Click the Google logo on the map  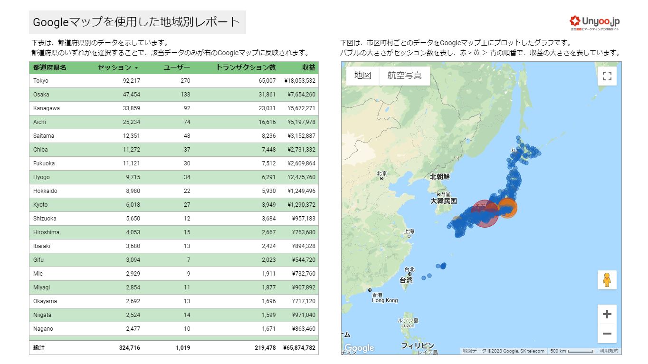click(x=359, y=348)
